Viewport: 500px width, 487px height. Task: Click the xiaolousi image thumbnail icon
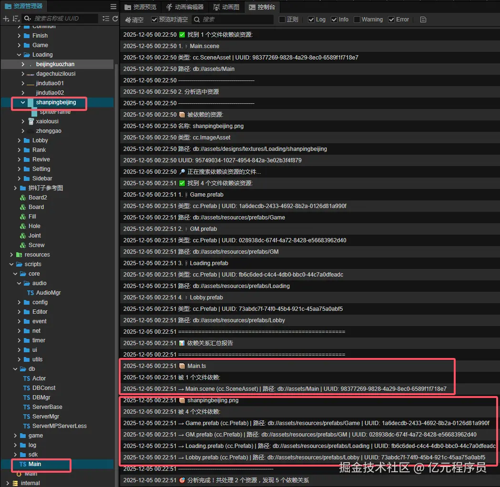[x=31, y=121]
